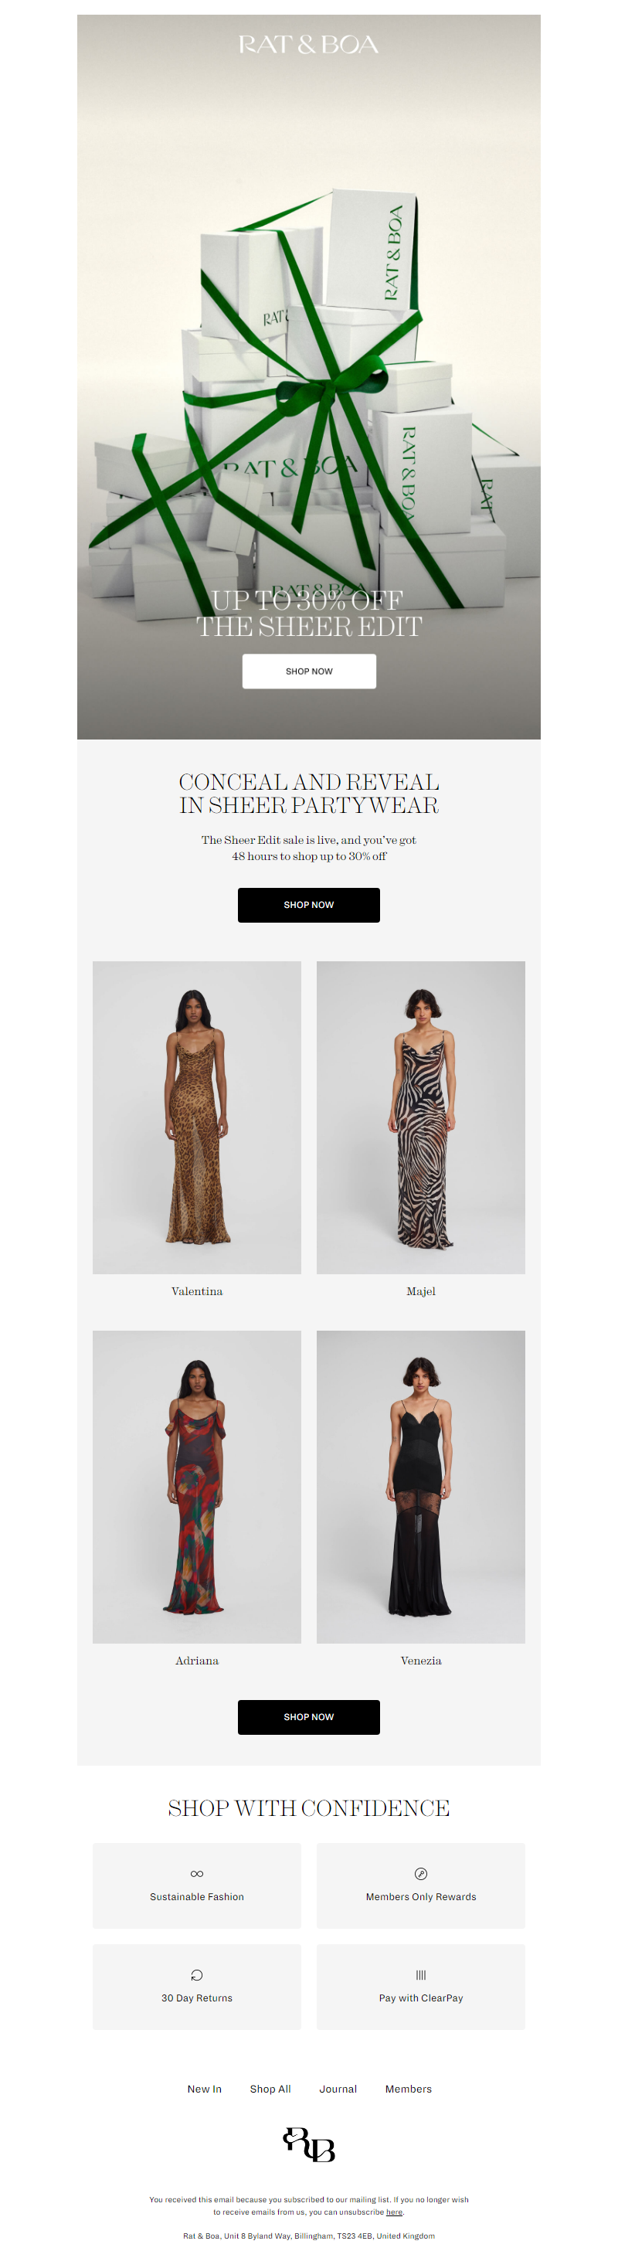Viewport: 618px width, 2268px height.
Task: Click the Members Only Rewards circle icon
Action: point(421,1872)
